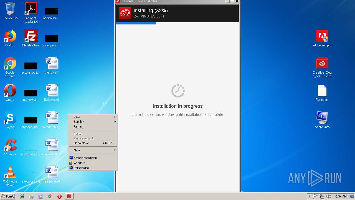Click the Show desktop button
Viewport: 355px width, 200px height.
pos(352,196)
